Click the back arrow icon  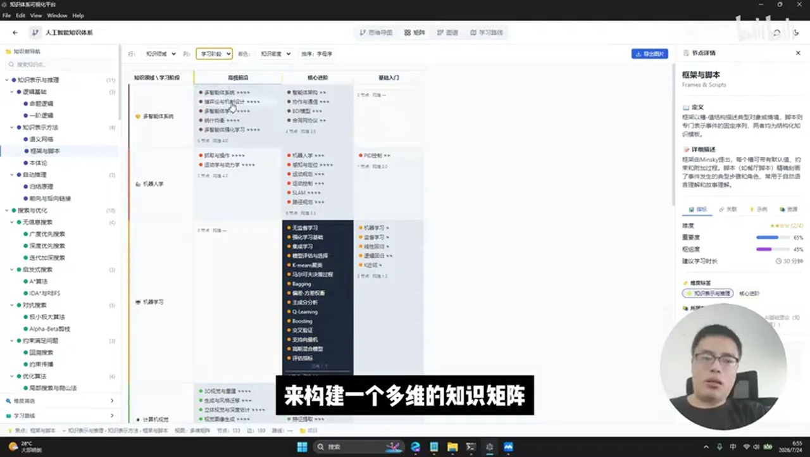click(15, 32)
